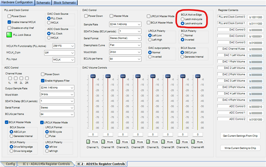The height and width of the screenshot is (167, 266).
Task: Open MCLK Pin Functionality dropdown showing 256*FS
Action: pos(64,46)
